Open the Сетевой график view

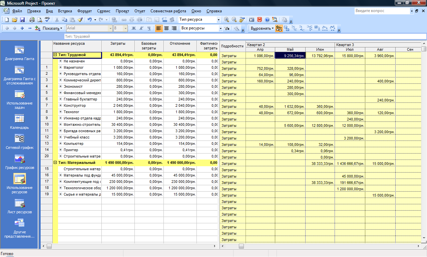pyautogui.click(x=19, y=142)
